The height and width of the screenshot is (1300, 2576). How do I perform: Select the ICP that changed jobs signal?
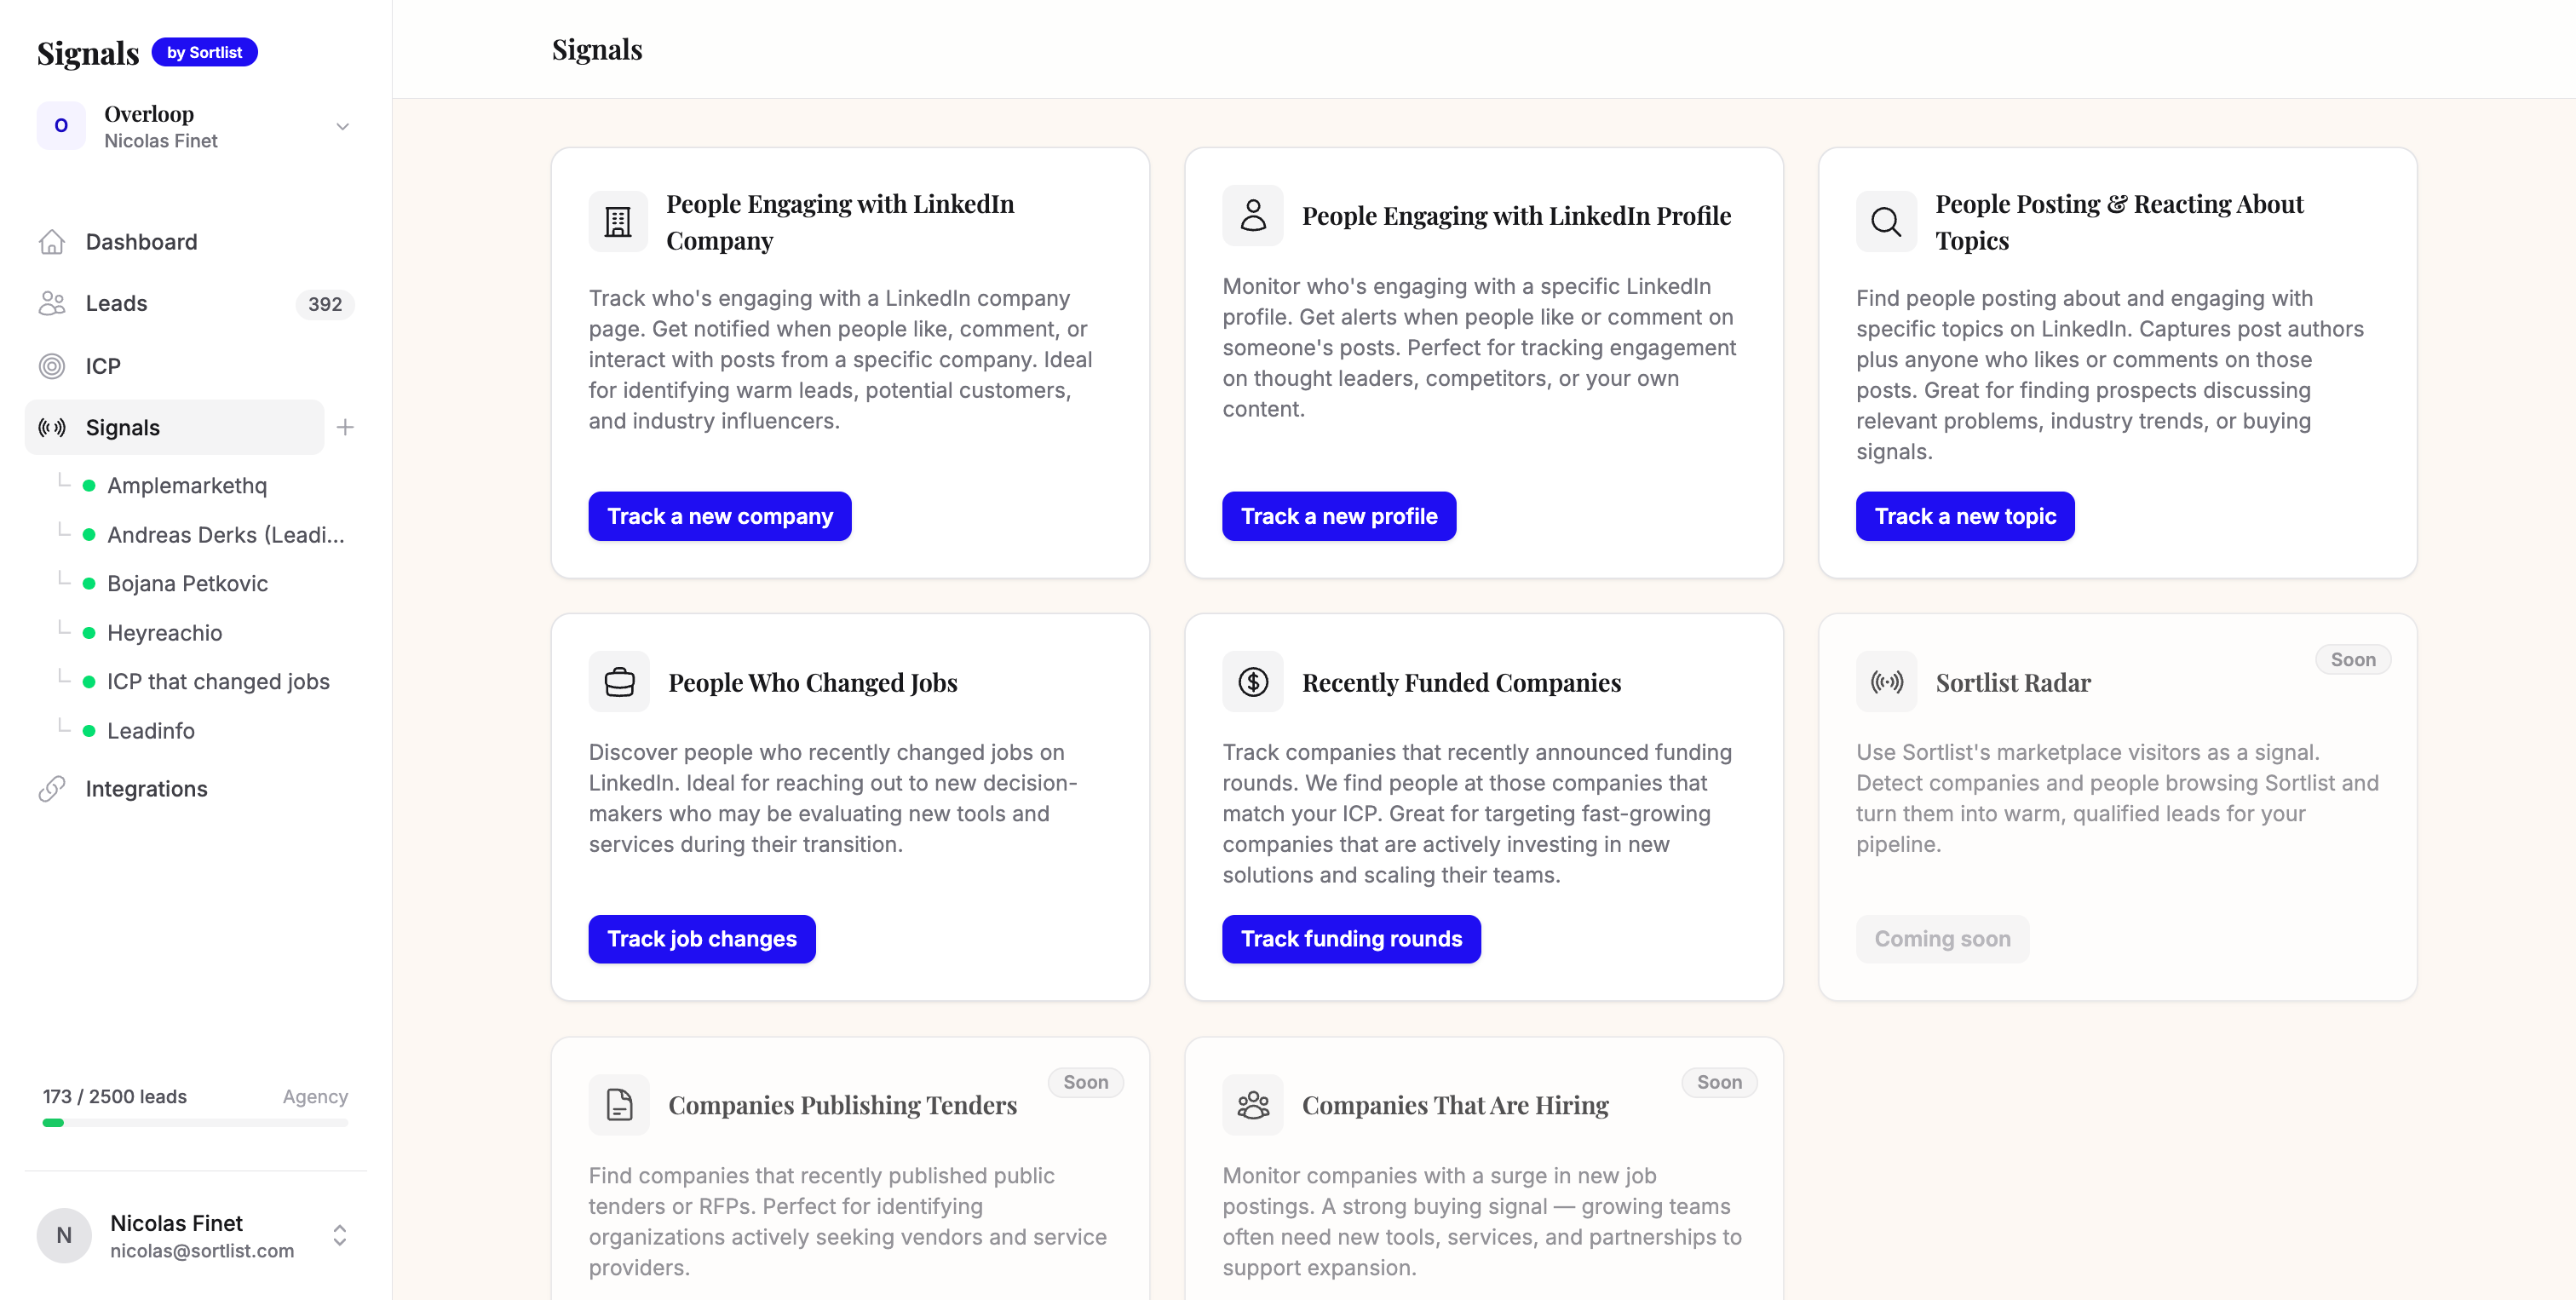[x=217, y=682]
